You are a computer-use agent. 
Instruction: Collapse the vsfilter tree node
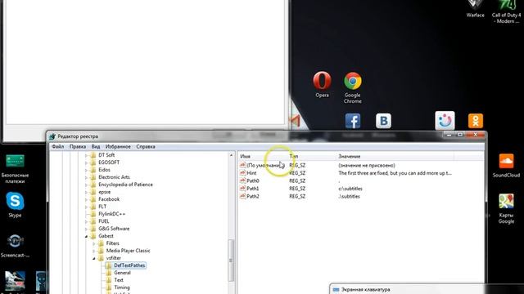(x=94, y=258)
